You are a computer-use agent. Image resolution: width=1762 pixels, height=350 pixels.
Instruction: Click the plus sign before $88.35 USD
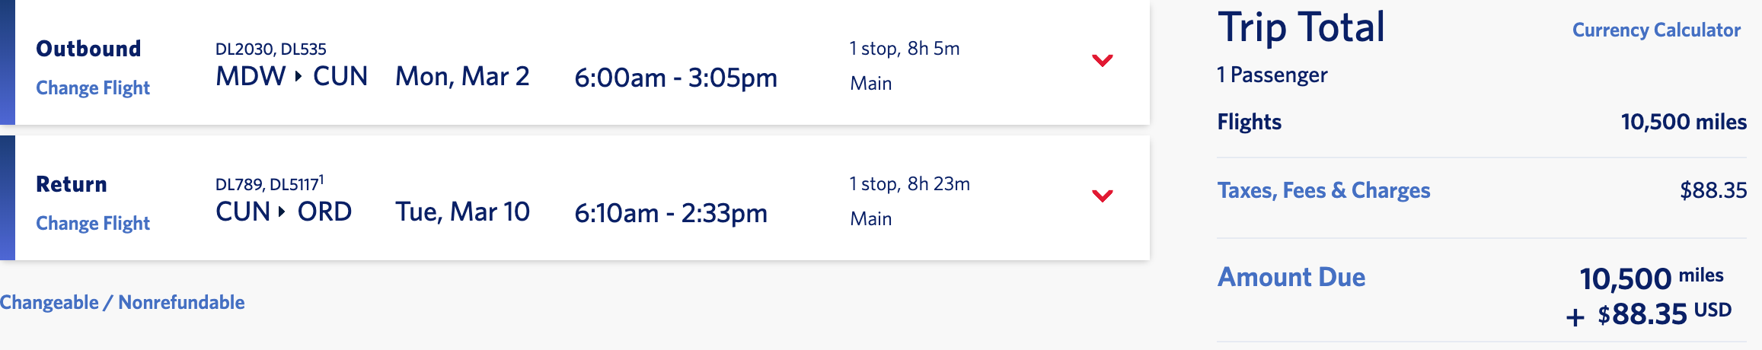[x=1575, y=317]
